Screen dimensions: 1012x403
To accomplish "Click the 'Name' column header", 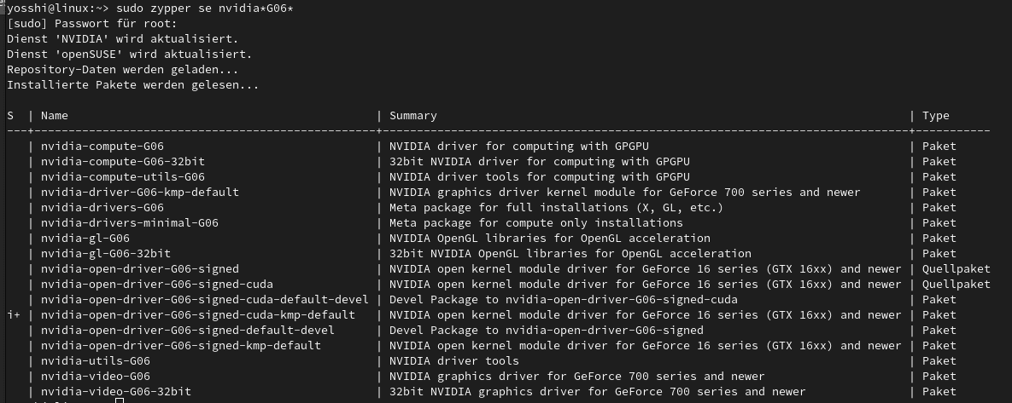I will coord(54,116).
